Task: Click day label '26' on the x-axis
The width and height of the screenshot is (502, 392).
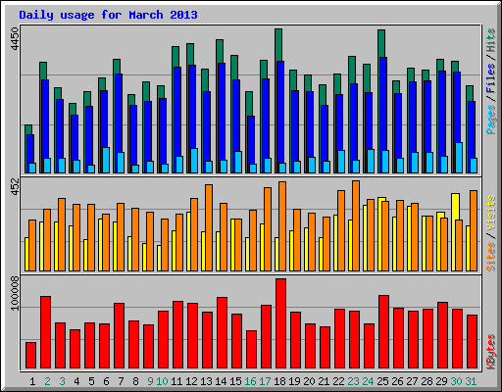Action: 397,381
